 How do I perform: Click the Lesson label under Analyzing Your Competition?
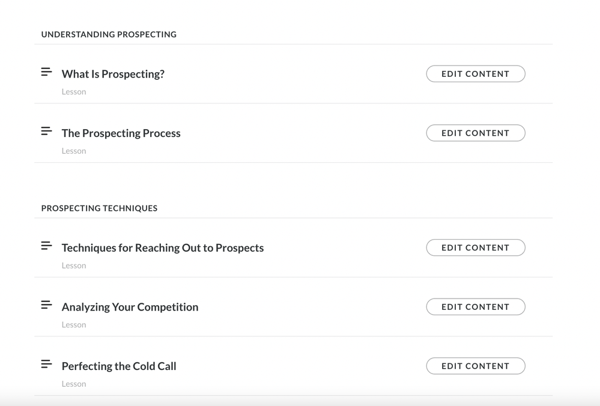(x=74, y=325)
